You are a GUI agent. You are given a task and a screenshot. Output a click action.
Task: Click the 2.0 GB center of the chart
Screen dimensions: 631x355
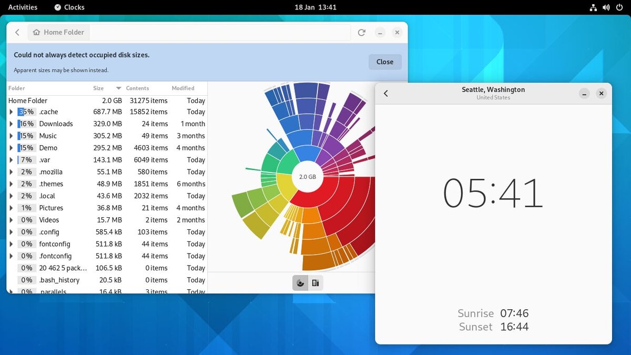[308, 177]
